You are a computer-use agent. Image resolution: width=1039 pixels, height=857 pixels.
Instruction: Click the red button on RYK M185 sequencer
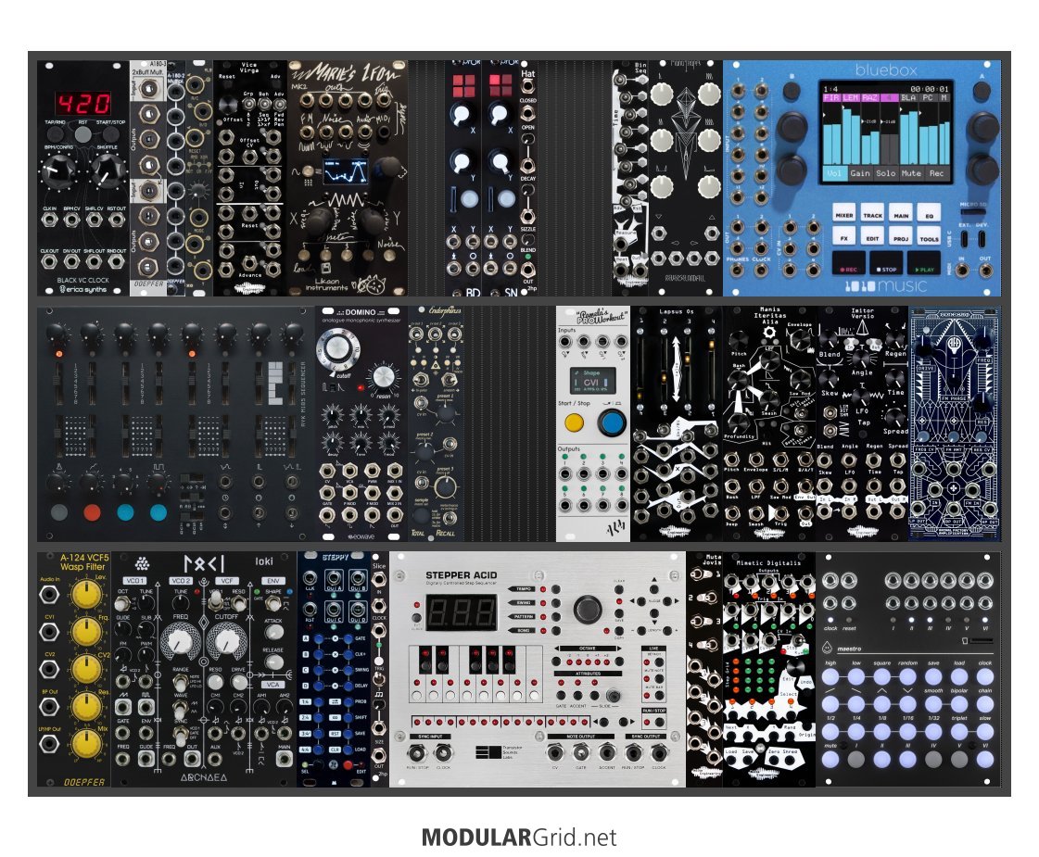[92, 512]
